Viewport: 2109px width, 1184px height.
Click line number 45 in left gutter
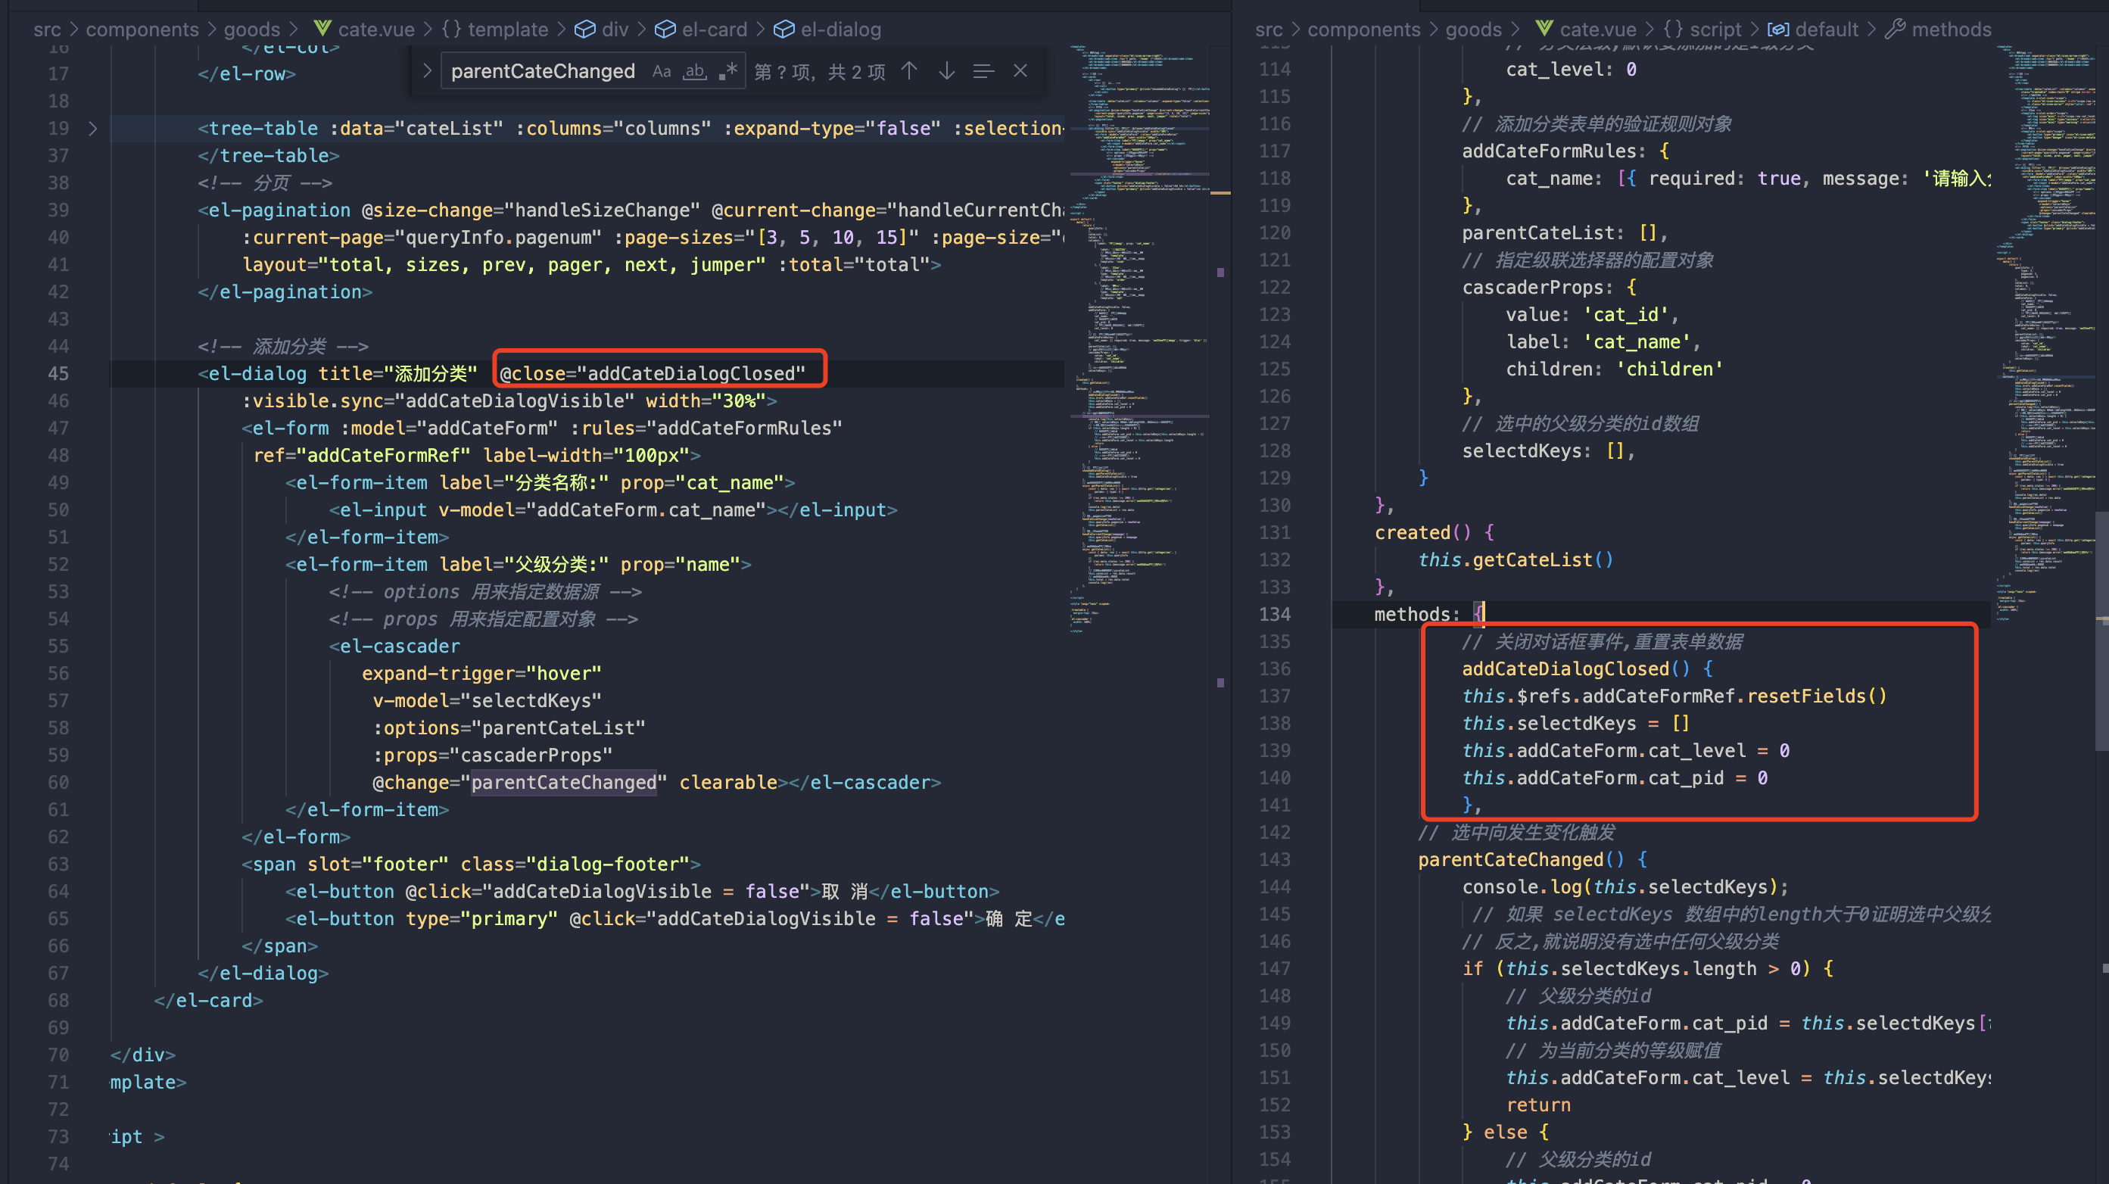[x=58, y=373]
